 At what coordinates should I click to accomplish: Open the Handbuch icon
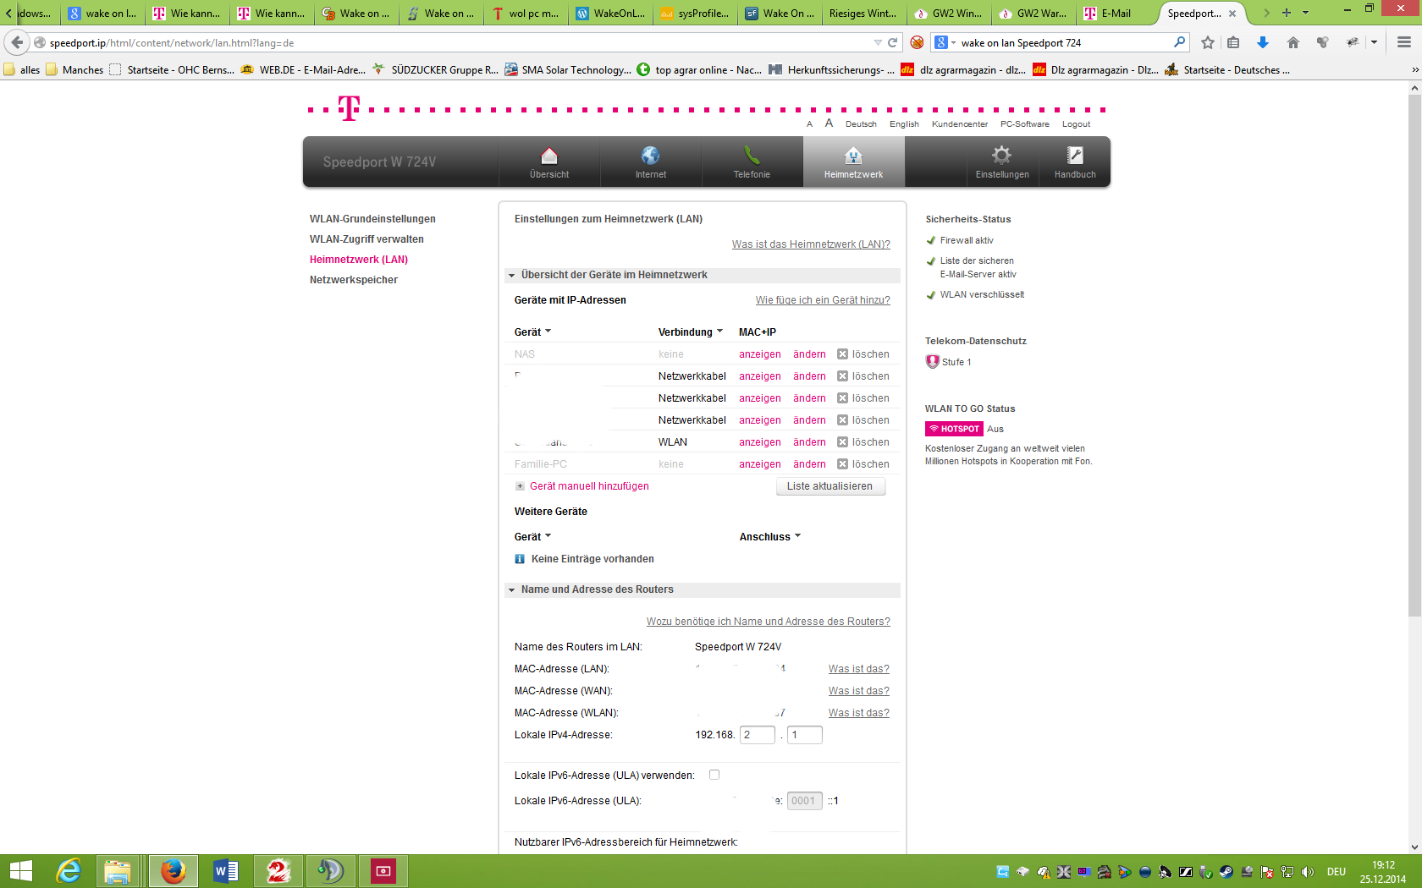pos(1075,156)
